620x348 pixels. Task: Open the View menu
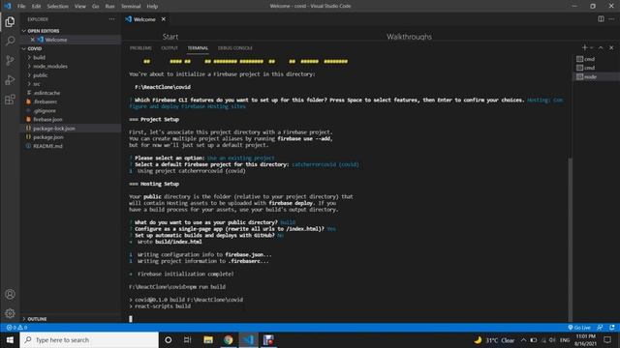[80, 7]
